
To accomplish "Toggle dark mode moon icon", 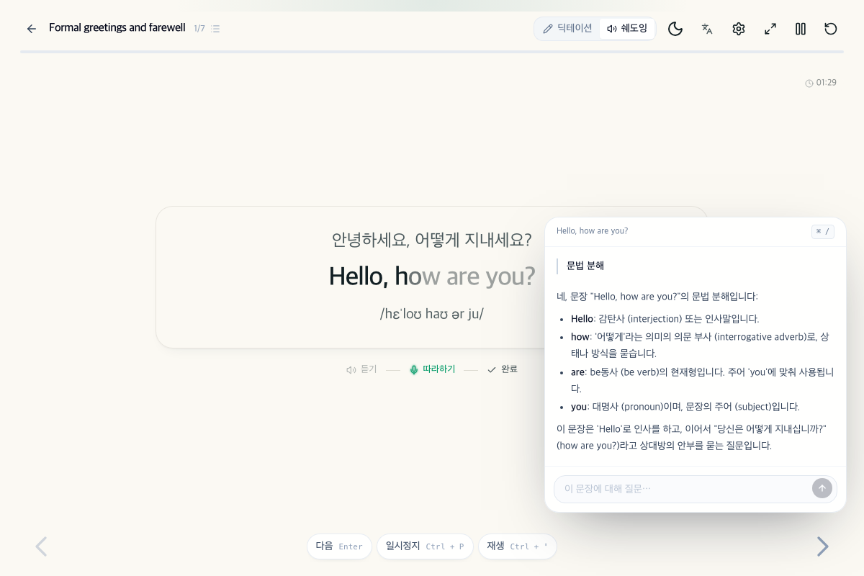I will tap(675, 29).
